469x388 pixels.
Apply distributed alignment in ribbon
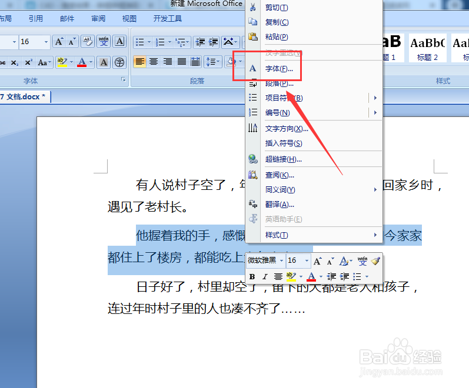click(195, 62)
